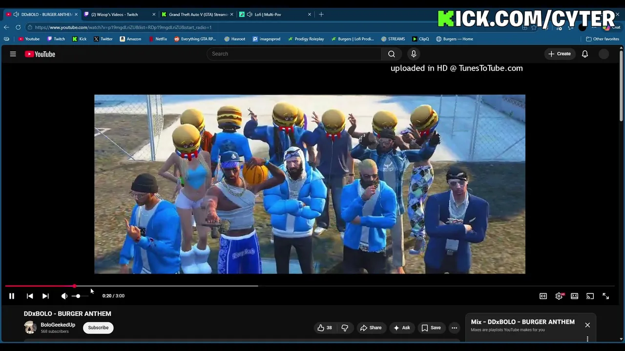Open the imagesprod bookmark
The width and height of the screenshot is (625, 351).
coord(267,39)
